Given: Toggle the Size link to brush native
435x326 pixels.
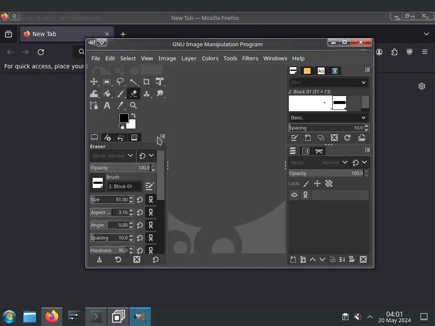Looking at the screenshot, I should (151, 200).
